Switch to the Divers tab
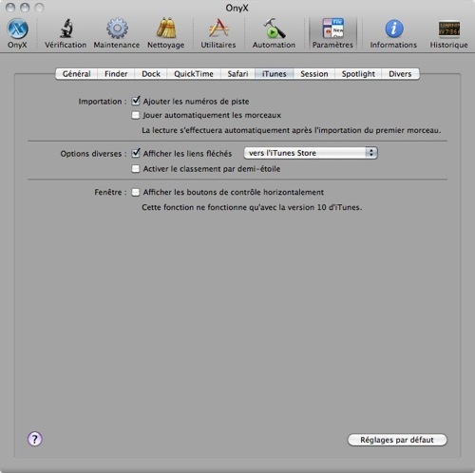 400,74
